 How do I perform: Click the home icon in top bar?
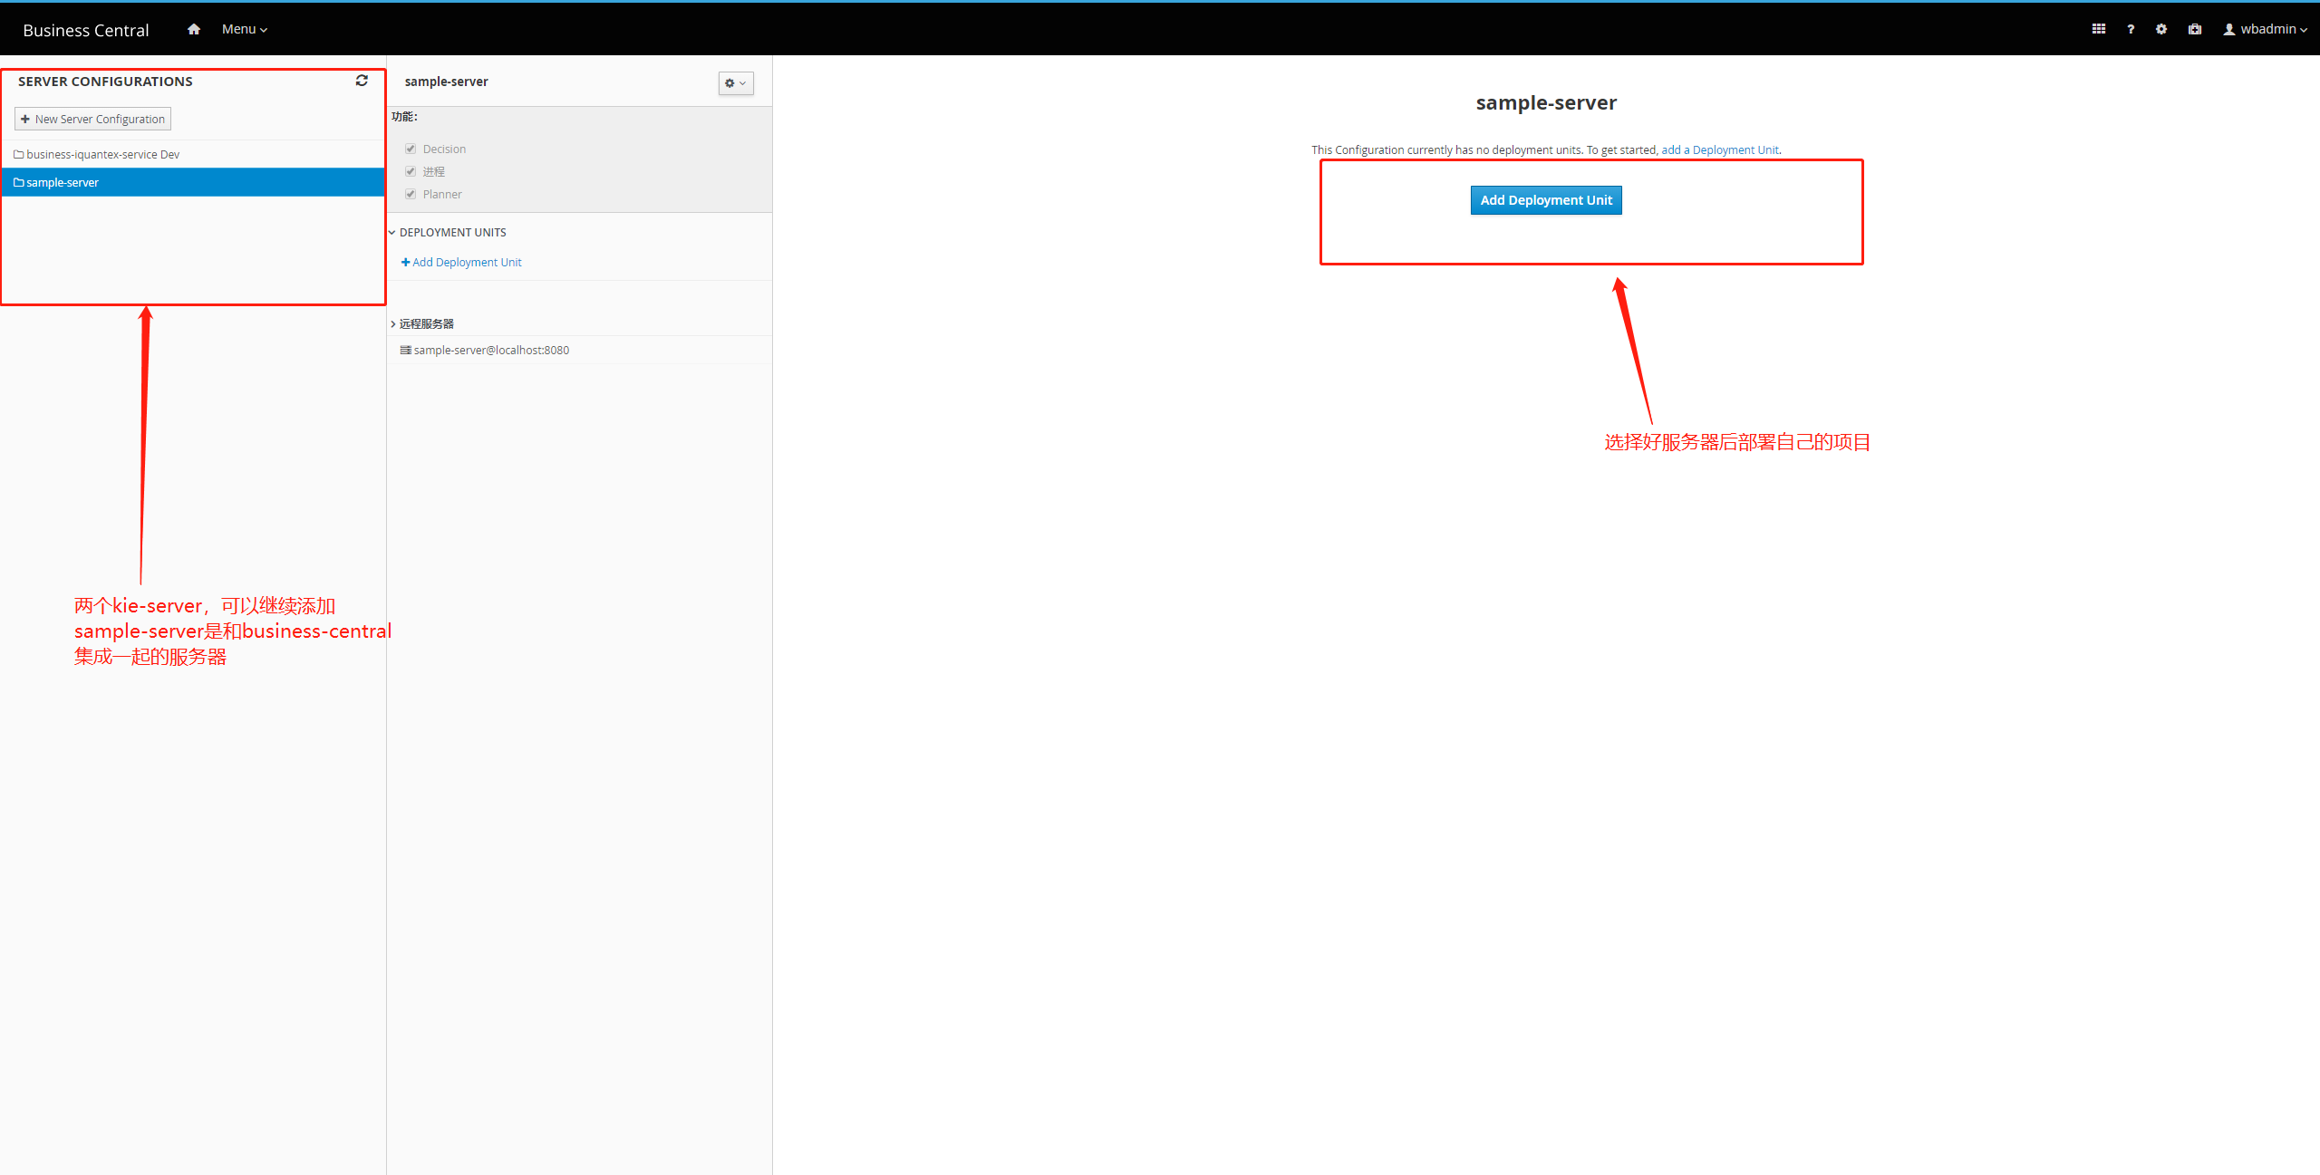point(193,29)
